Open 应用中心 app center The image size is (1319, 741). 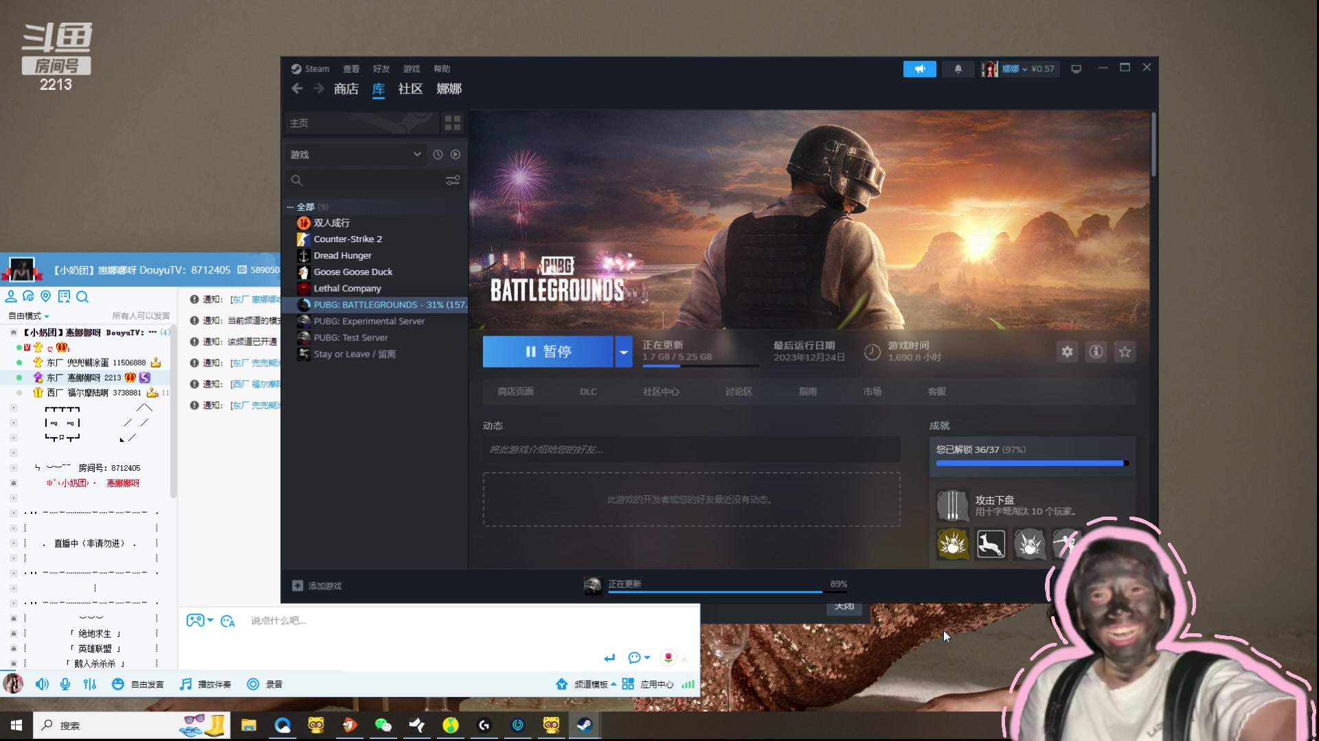click(649, 684)
